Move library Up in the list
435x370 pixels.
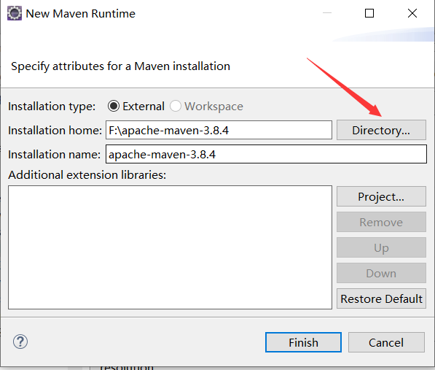[x=381, y=247]
